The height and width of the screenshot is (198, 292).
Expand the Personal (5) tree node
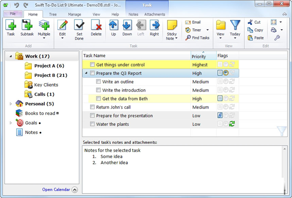(x=11, y=104)
